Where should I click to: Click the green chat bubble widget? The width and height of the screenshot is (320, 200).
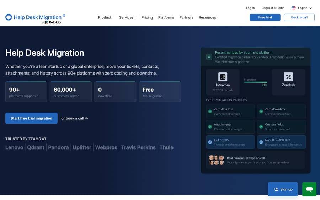(x=309, y=189)
